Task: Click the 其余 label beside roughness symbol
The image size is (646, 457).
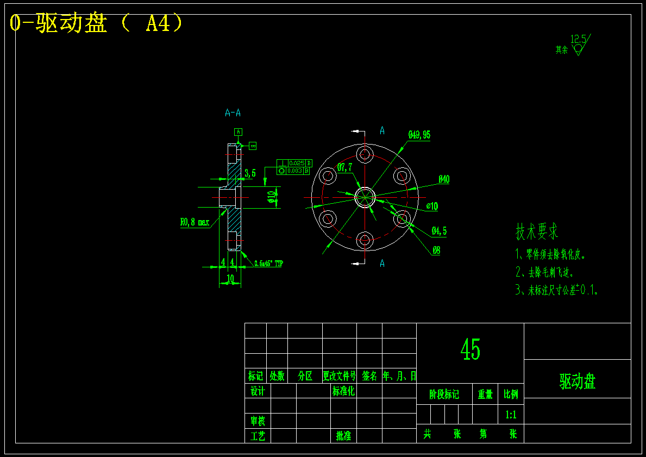Action: 562,50
